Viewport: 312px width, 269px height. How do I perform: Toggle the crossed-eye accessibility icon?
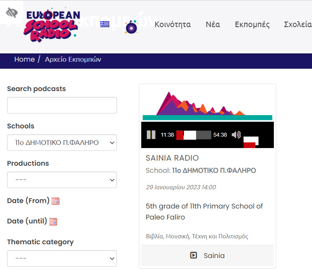coord(12,13)
